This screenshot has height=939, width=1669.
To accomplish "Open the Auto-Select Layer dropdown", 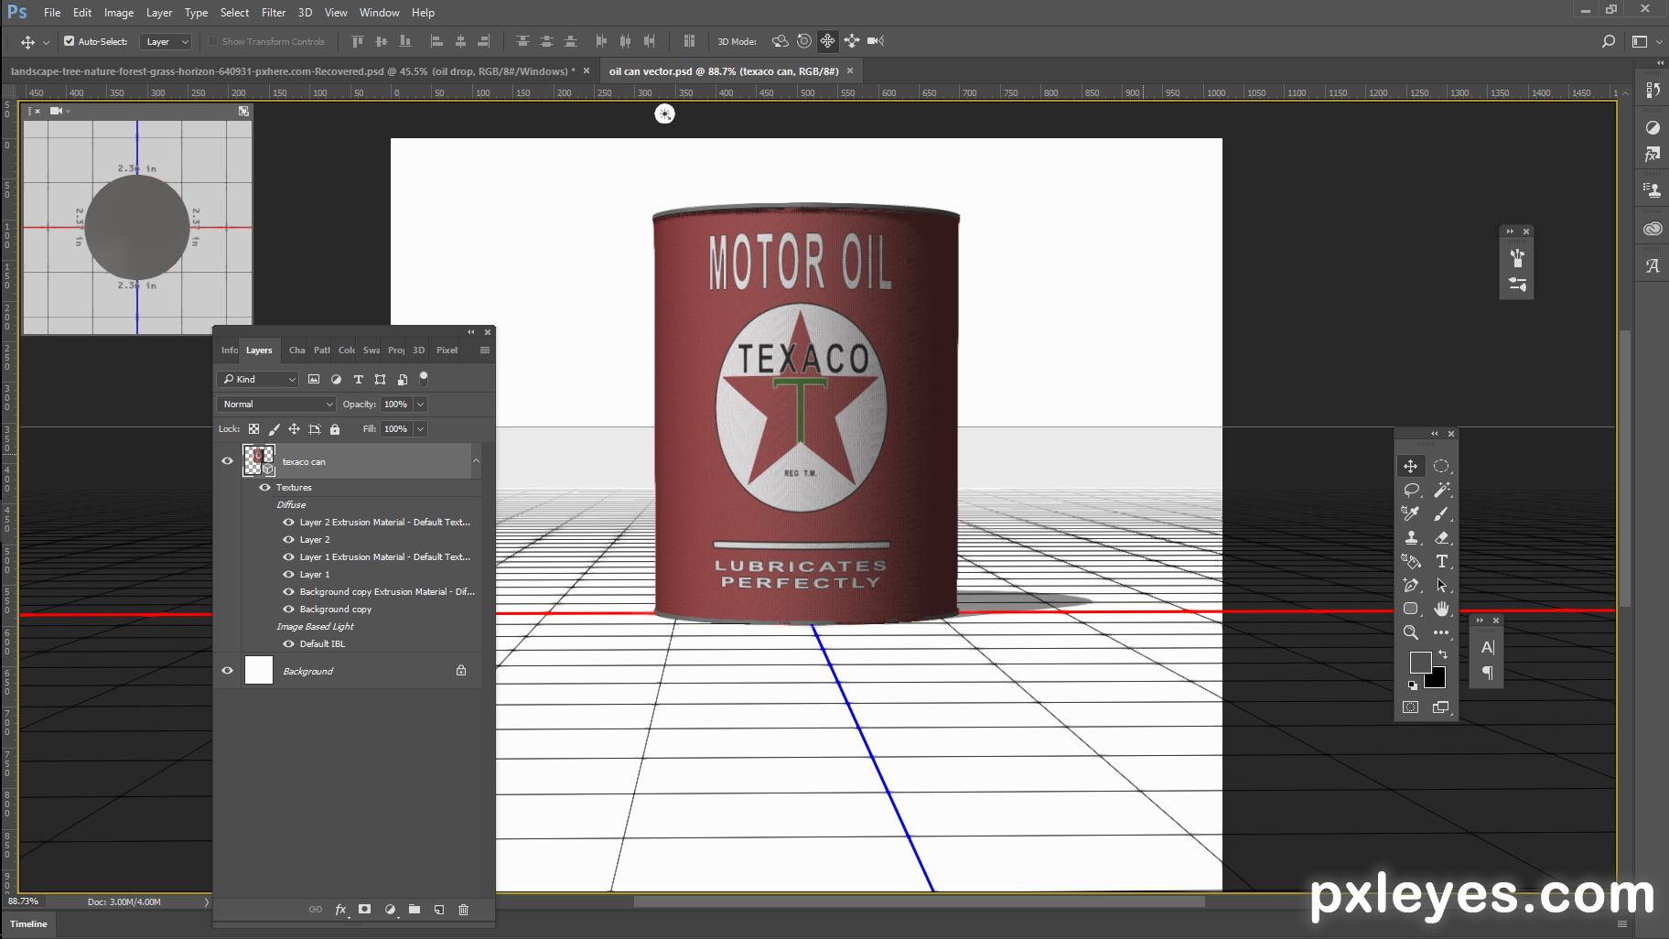I will pos(166,41).
